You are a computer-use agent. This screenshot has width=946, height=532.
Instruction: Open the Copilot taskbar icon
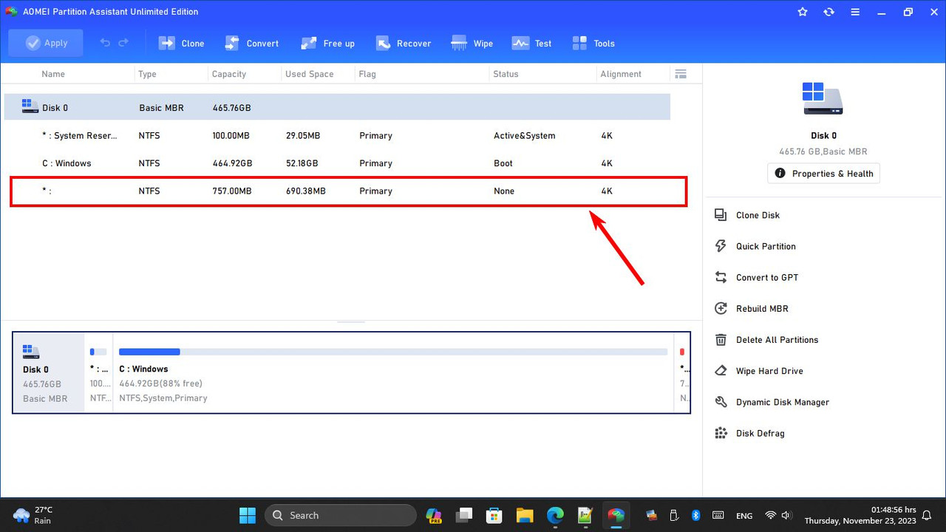click(434, 515)
